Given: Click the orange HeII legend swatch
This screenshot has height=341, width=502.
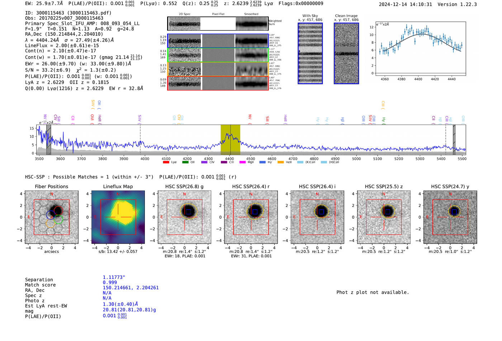Looking at the screenshot, I should (x=280, y=162).
